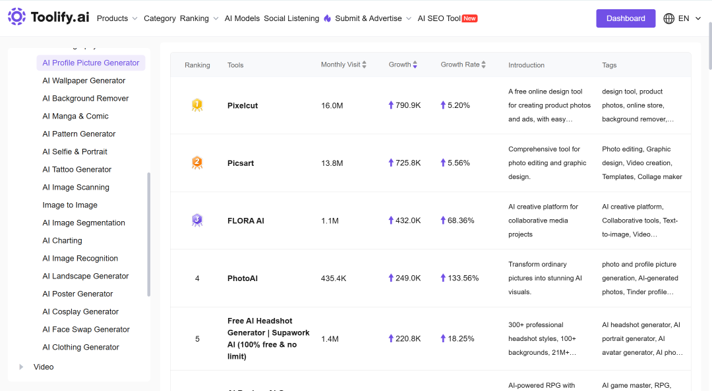Open the Ranking dropdown chevron

point(216,18)
